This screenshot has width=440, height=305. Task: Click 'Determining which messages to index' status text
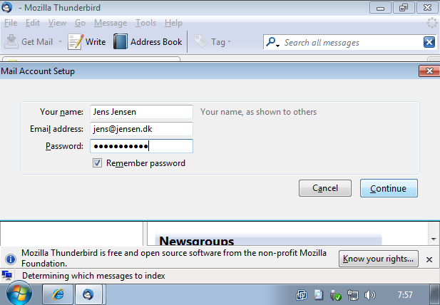[x=93, y=276]
